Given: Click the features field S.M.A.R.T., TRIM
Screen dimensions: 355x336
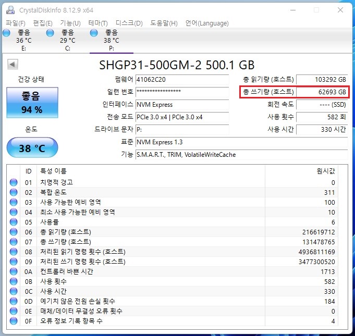Looking at the screenshot, I should (241, 155).
